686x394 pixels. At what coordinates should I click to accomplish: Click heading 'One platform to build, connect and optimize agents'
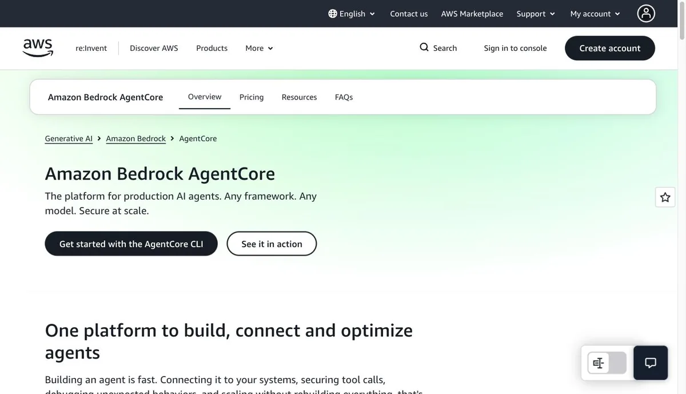[x=229, y=341]
